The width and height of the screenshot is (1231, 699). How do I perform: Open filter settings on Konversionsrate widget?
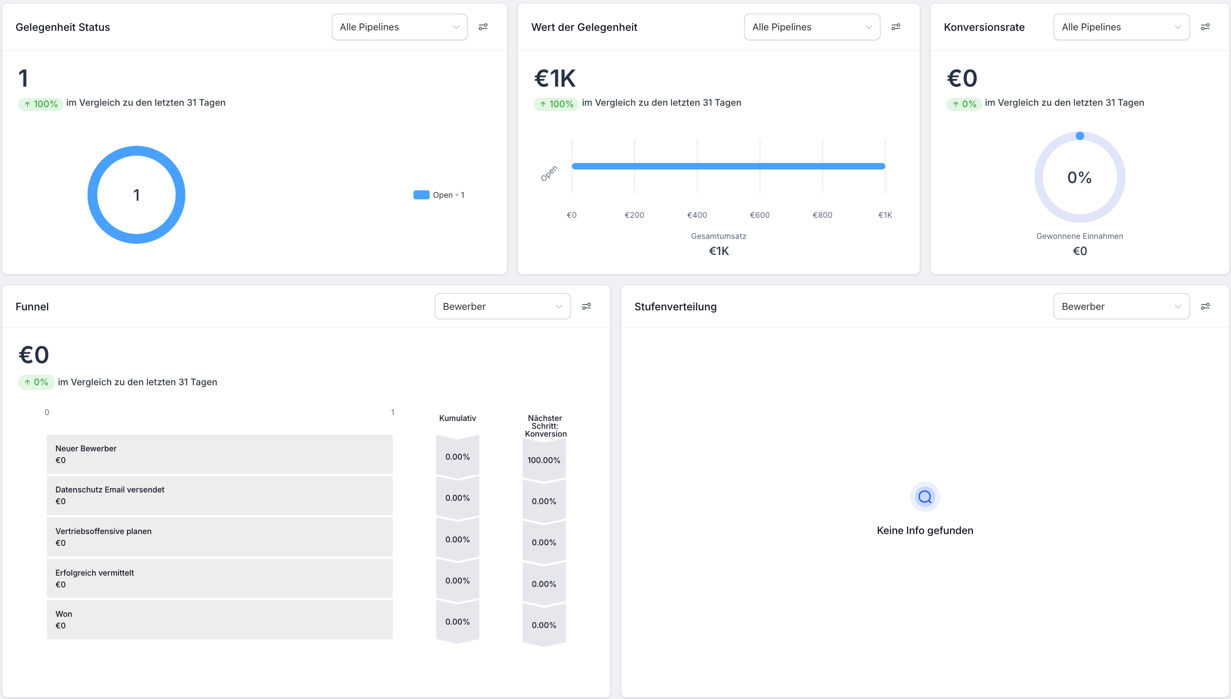point(1206,27)
